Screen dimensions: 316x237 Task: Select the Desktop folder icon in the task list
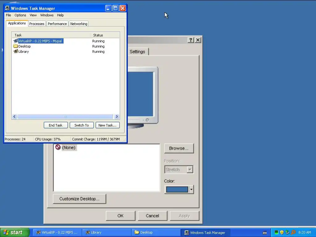click(x=15, y=46)
